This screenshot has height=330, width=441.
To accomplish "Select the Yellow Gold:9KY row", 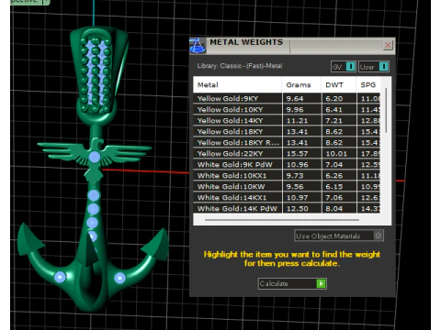I will (x=287, y=98).
